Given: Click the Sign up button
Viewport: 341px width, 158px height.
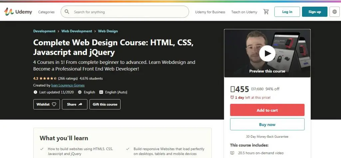Looking at the screenshot, I should [314, 12].
